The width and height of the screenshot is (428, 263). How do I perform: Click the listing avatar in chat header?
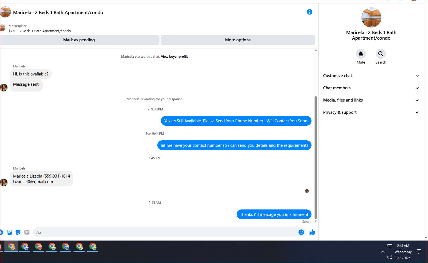tap(5, 12)
